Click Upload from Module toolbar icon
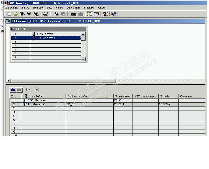This screenshot has width=209, height=169. click(81, 14)
